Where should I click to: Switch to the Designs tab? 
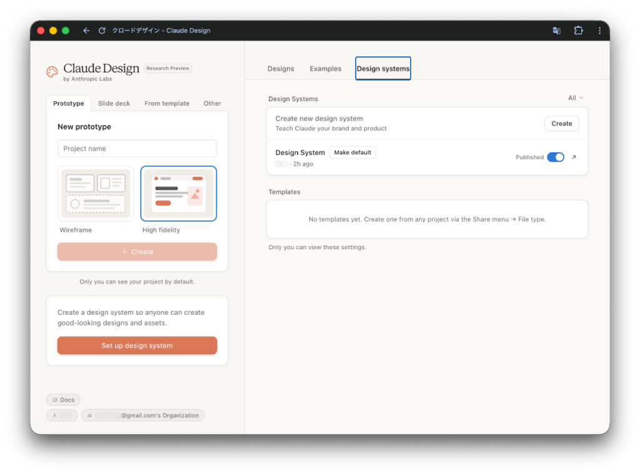click(x=281, y=69)
